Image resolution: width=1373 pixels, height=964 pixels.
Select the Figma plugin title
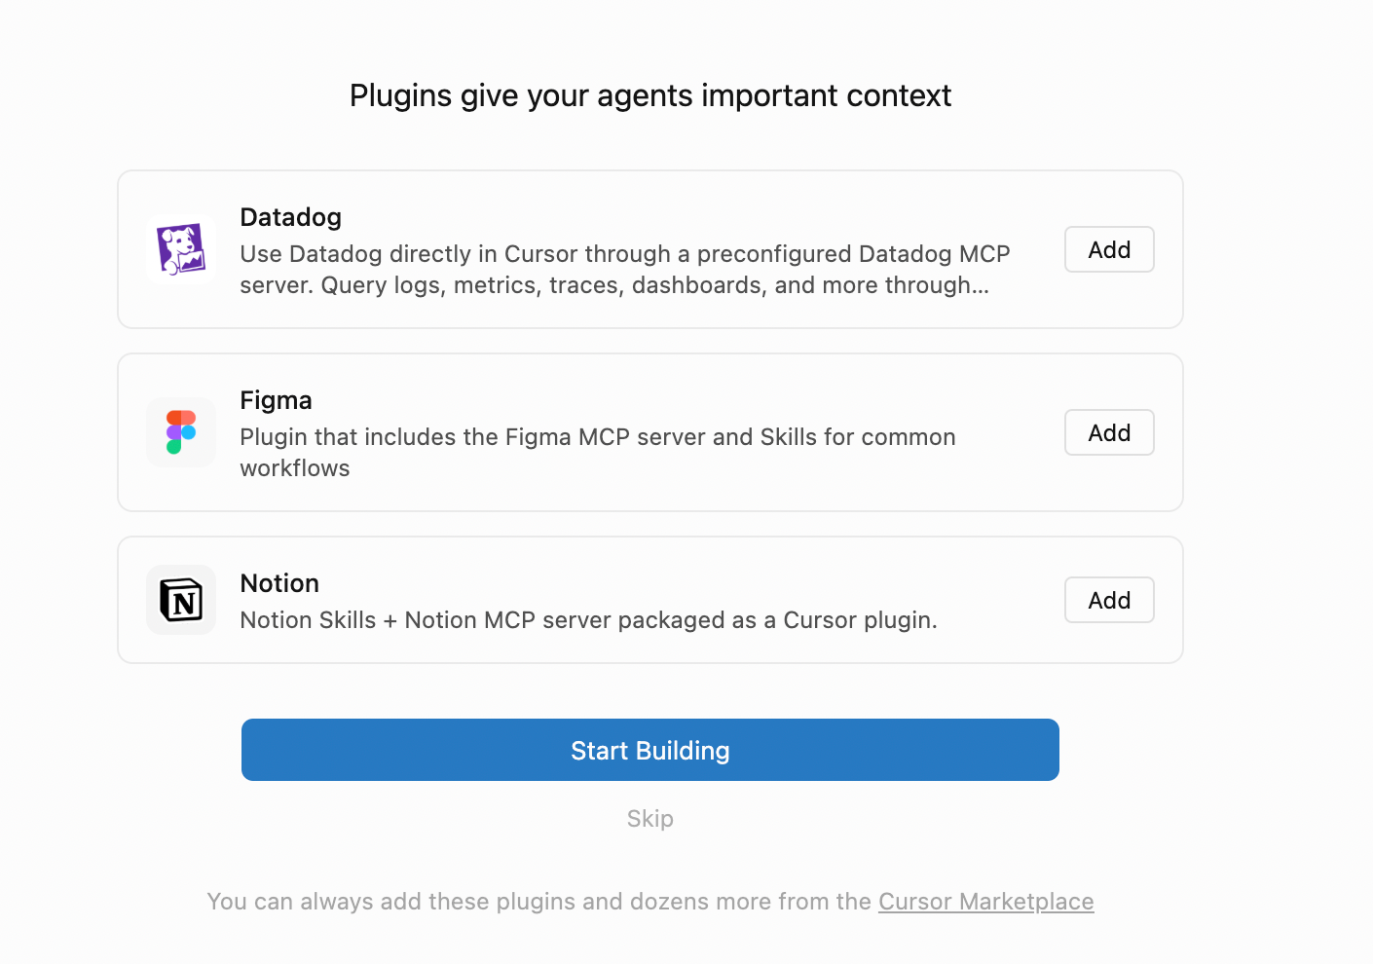point(277,400)
